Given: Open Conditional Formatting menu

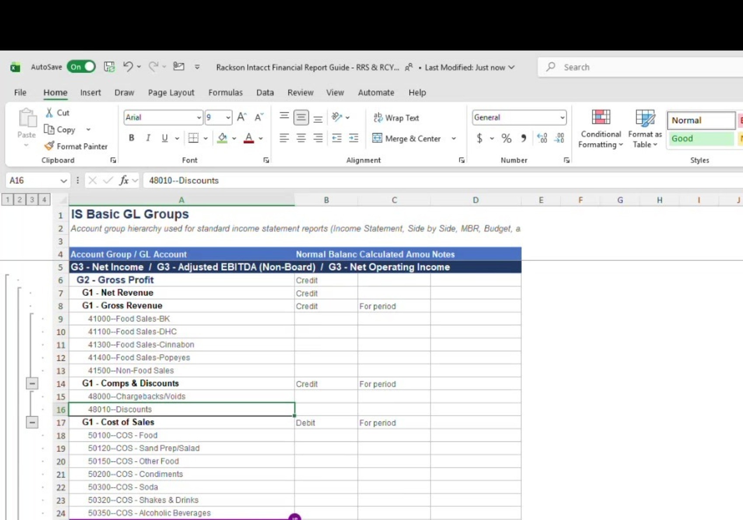Looking at the screenshot, I should click(x=601, y=129).
